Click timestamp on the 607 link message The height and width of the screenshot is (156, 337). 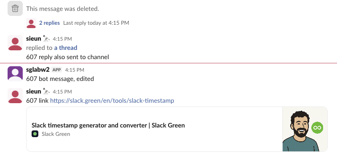(62, 92)
